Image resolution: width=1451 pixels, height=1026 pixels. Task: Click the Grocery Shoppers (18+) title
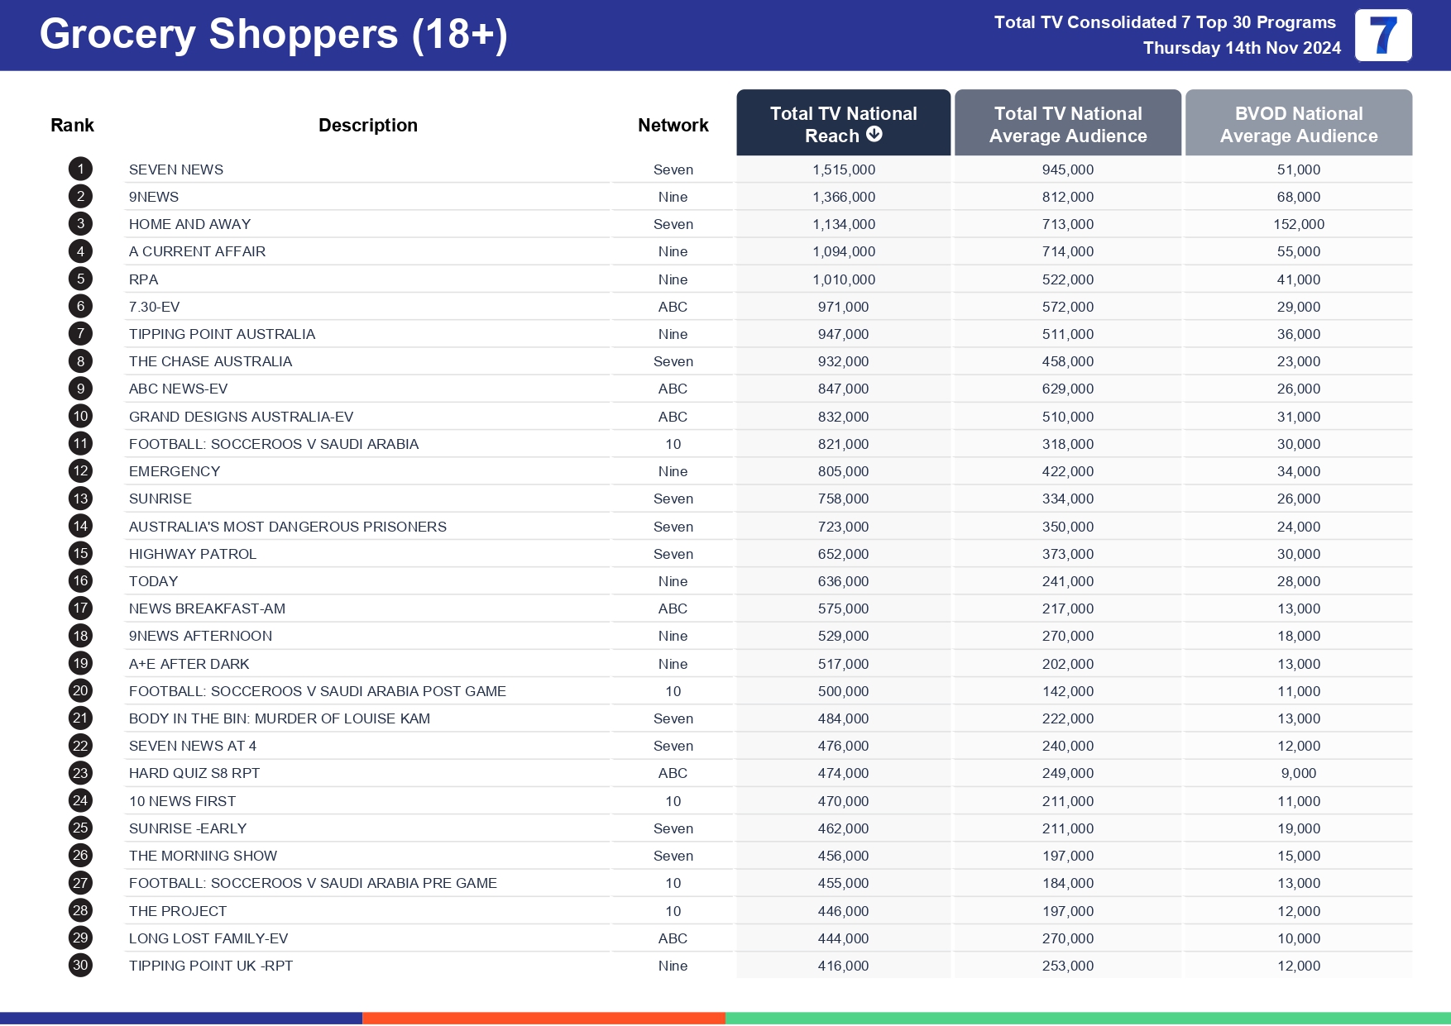(273, 35)
